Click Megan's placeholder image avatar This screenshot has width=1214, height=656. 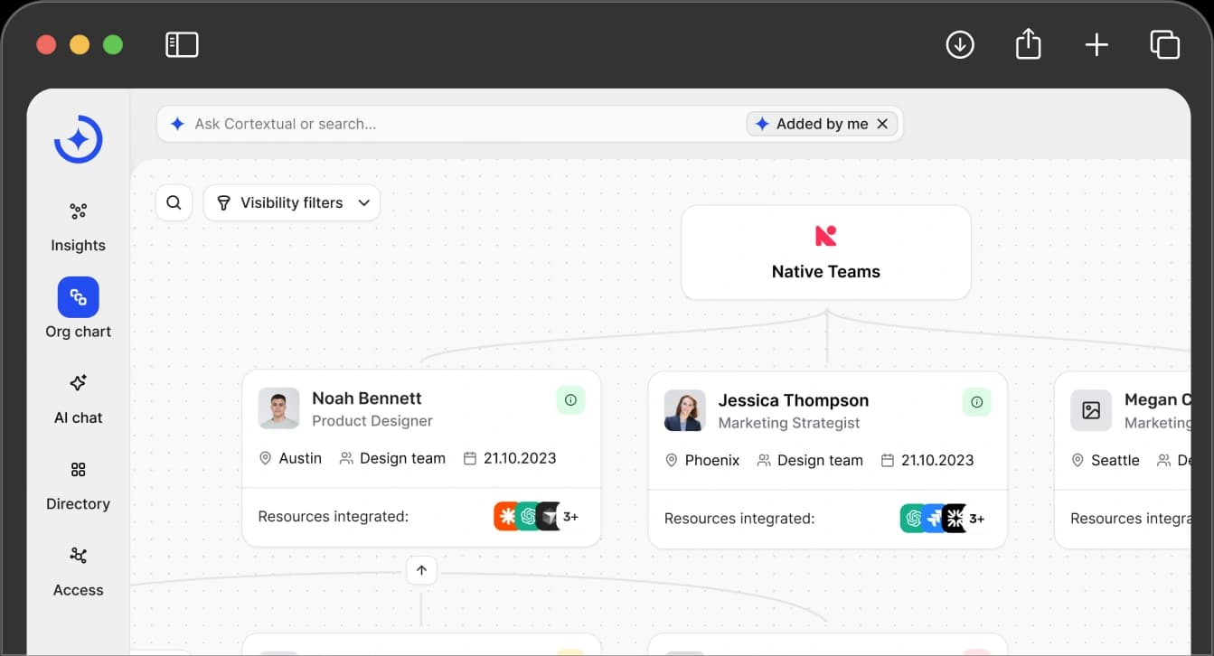(1091, 411)
